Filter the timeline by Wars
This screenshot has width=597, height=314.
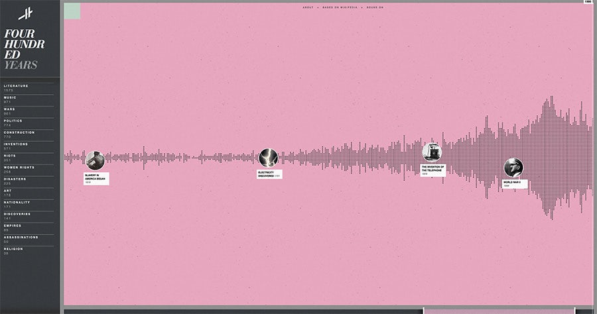[9, 109]
